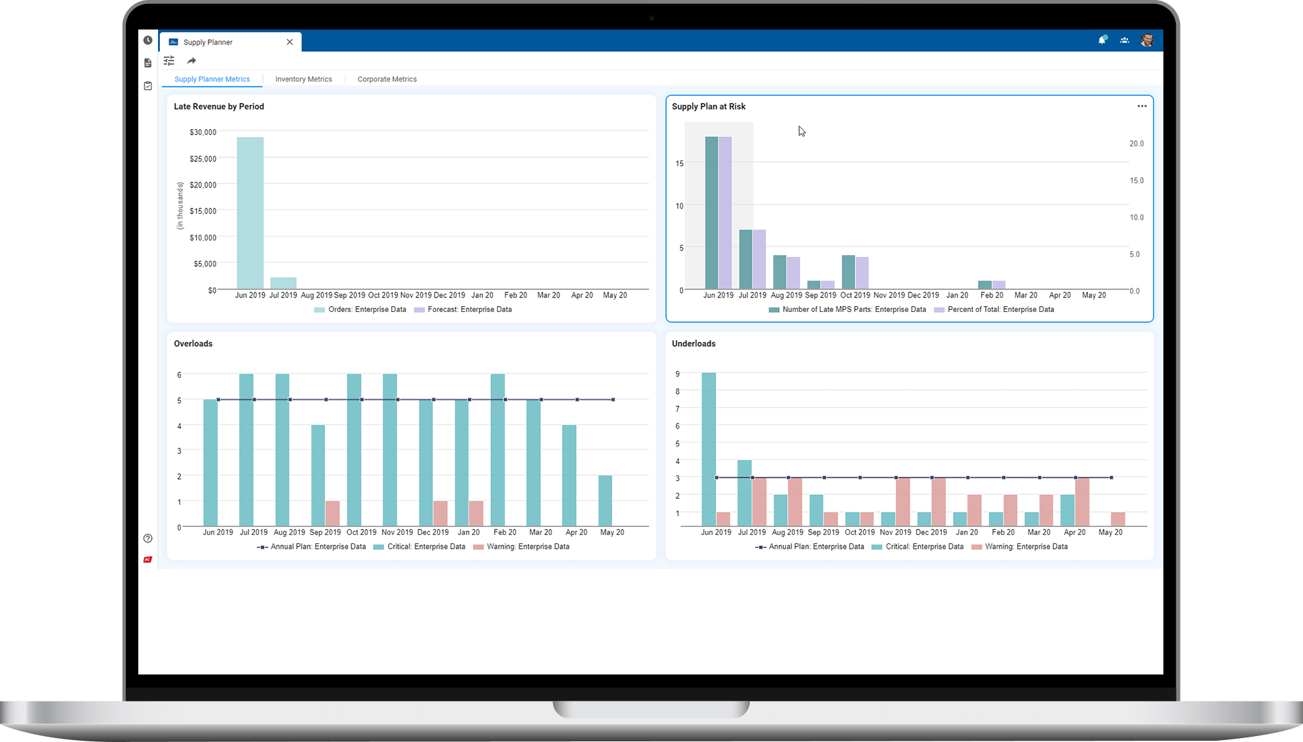Viewport: 1303px width, 742px height.
Task: Click the red logo icon in the sidebar
Action: (148, 560)
